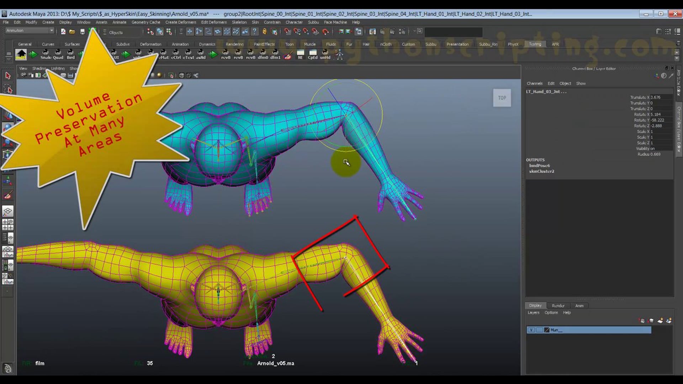Click the lock selection padlock icon

tap(264, 32)
